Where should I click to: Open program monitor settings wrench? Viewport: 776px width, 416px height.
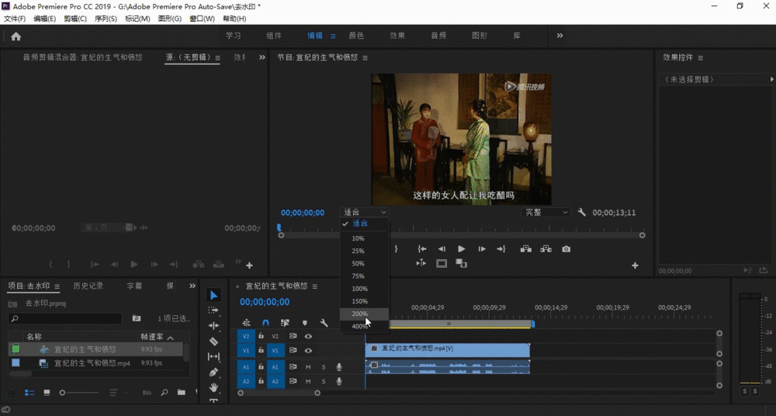(x=581, y=212)
